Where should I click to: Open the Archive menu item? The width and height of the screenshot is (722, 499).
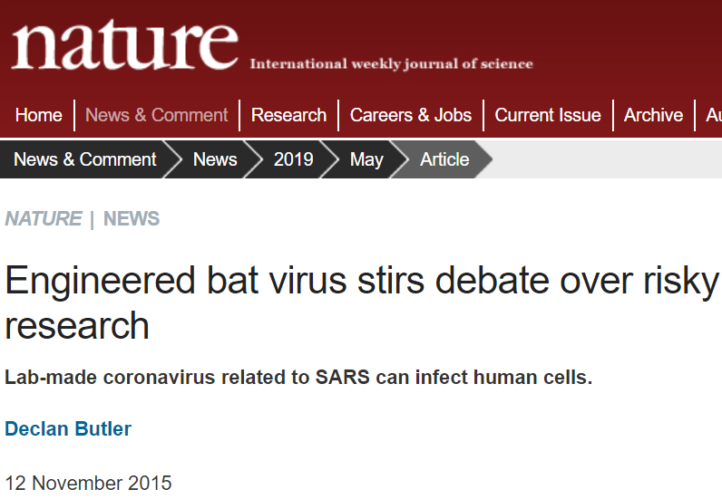tap(653, 115)
